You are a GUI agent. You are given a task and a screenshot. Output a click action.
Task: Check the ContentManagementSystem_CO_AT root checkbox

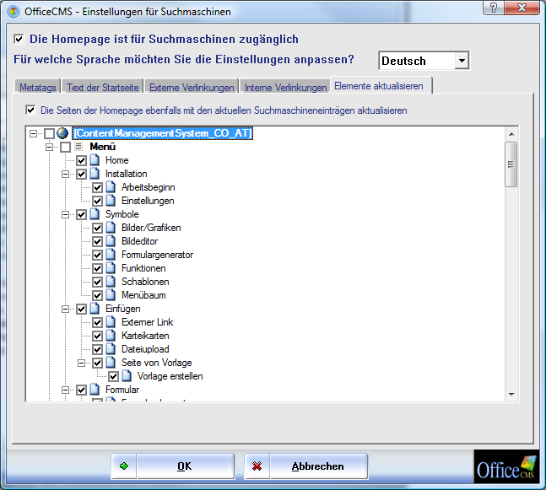[x=49, y=133]
